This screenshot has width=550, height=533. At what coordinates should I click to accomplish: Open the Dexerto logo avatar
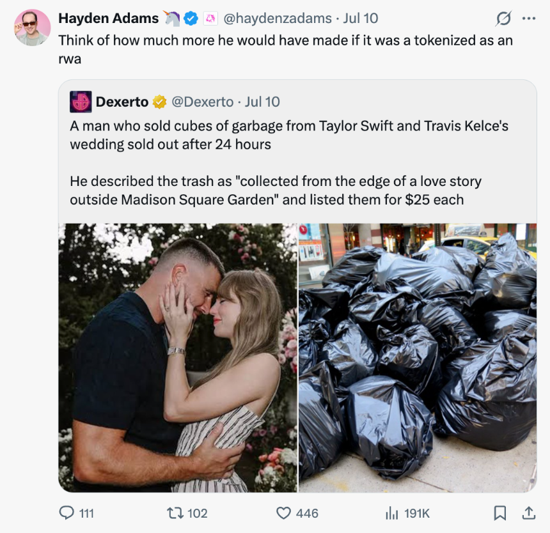81,102
